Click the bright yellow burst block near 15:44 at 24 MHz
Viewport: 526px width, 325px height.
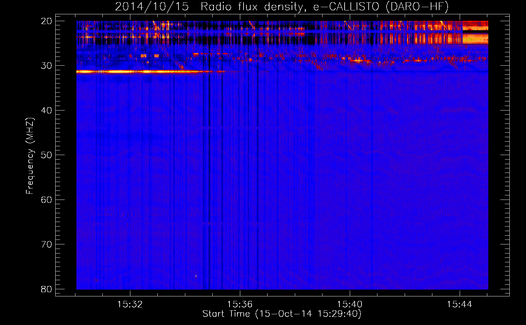tap(475, 39)
